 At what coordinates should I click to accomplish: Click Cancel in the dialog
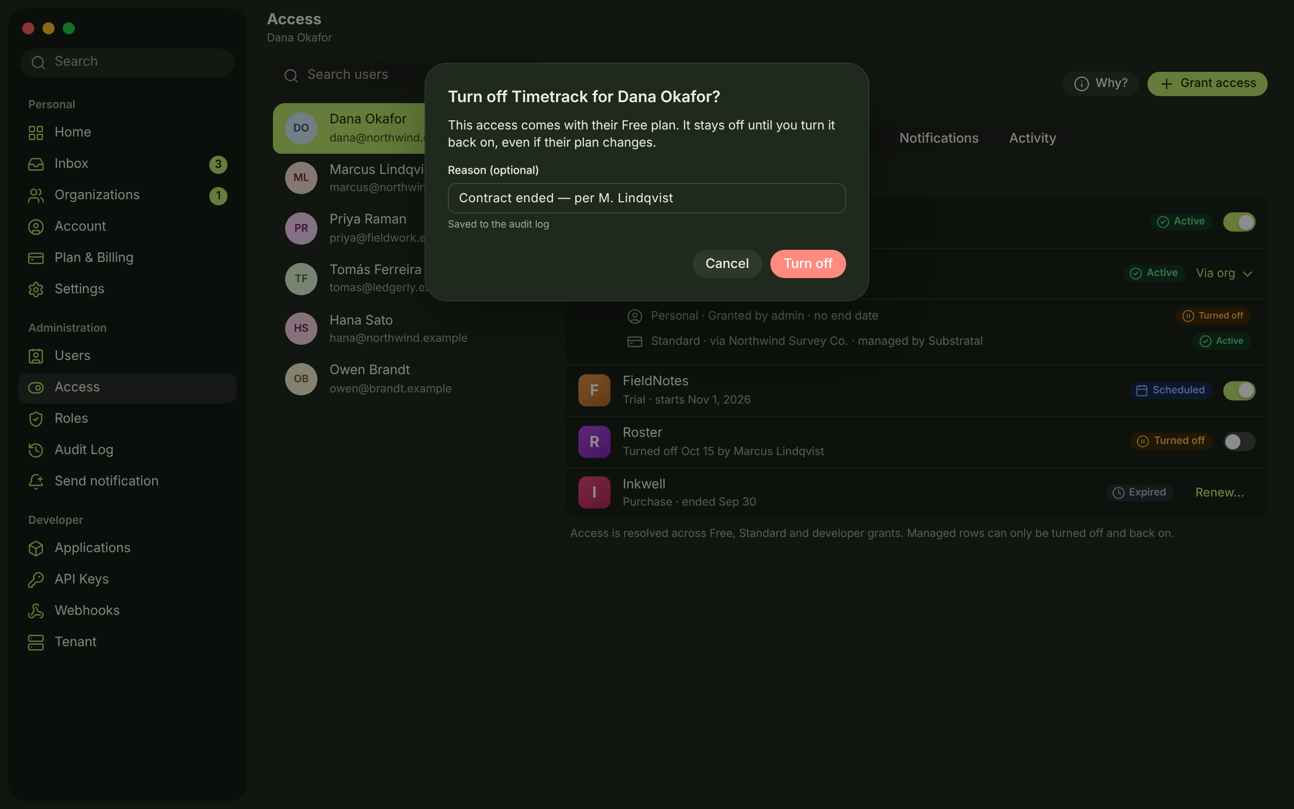click(x=727, y=264)
